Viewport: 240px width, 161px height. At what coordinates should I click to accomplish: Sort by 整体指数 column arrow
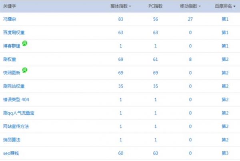130,7
